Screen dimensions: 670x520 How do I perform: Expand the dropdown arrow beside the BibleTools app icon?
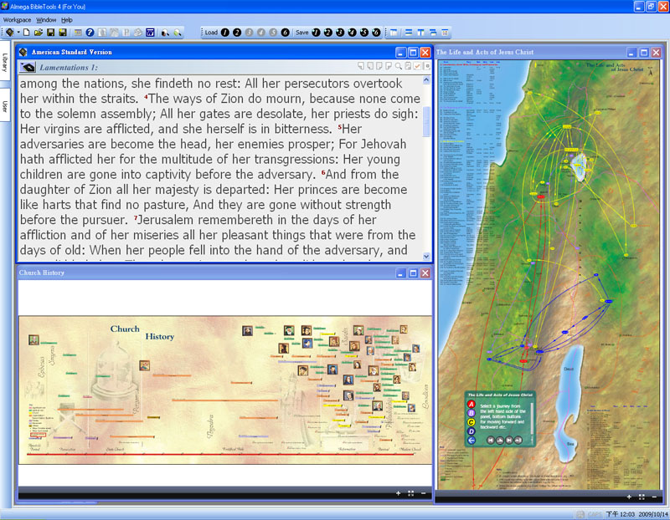pyautogui.click(x=18, y=33)
